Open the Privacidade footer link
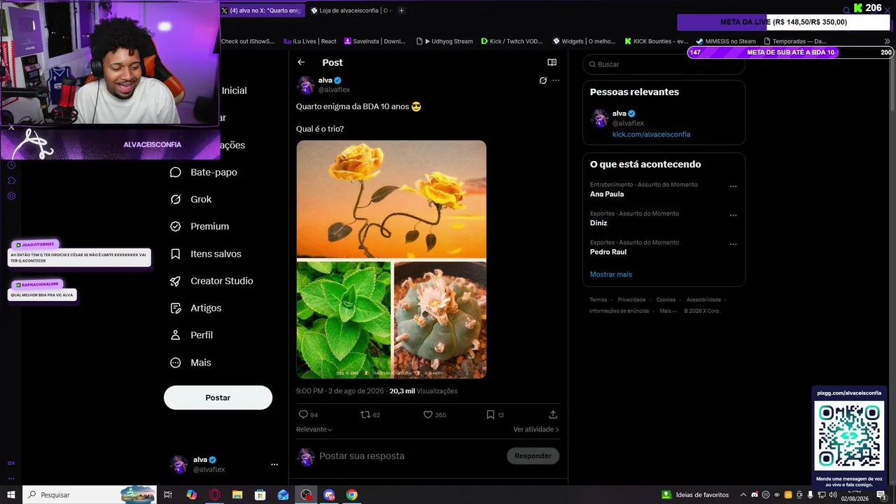This screenshot has height=504, width=896. pos(631,300)
